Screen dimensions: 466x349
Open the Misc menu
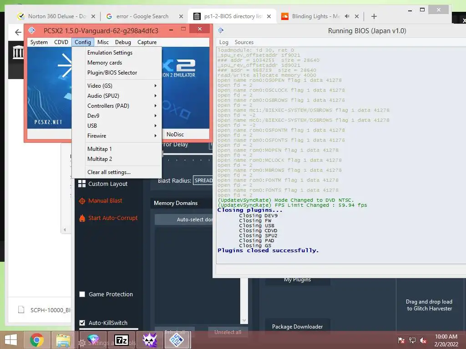click(x=103, y=42)
